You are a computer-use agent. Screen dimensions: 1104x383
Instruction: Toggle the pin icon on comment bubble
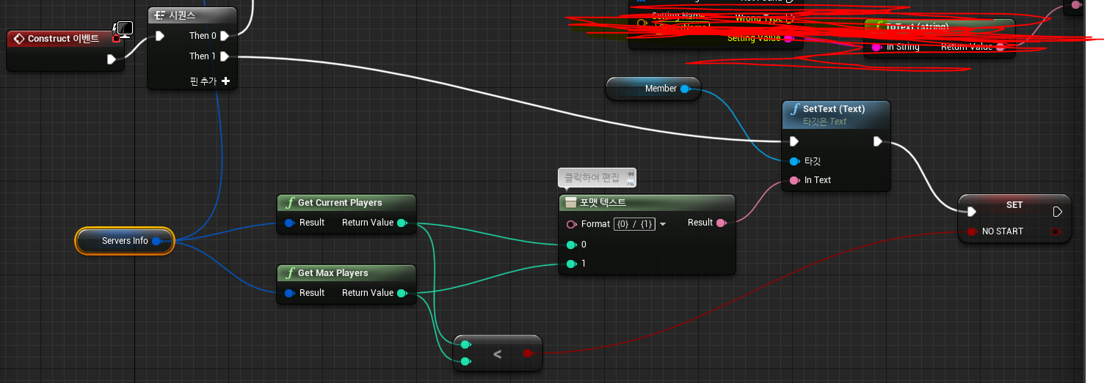click(x=630, y=174)
